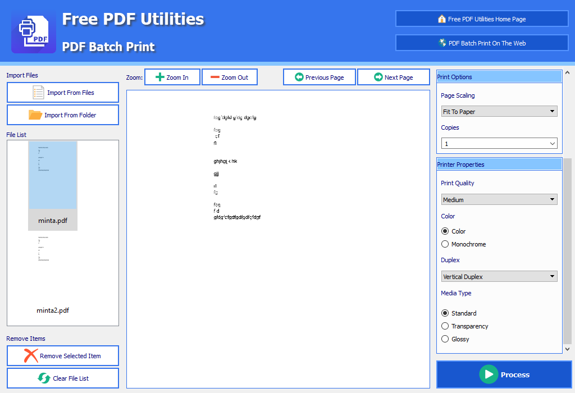Expand the Print Quality dropdown

coord(499,200)
